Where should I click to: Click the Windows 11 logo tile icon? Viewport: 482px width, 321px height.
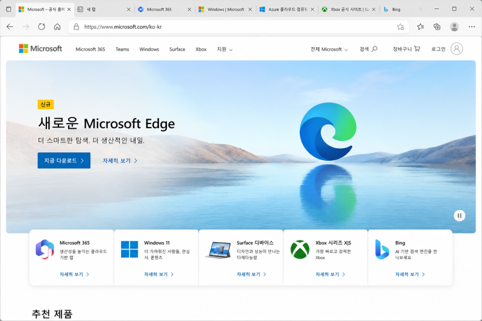pos(130,249)
